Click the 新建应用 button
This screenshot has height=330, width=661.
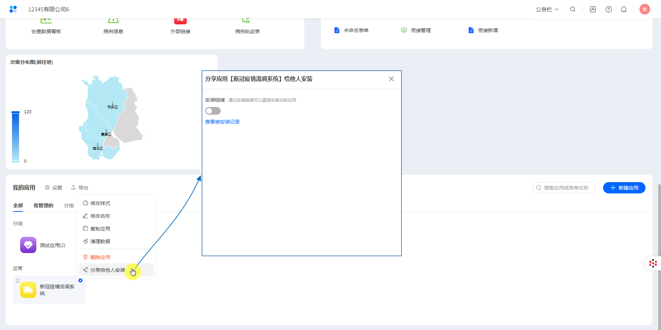[x=624, y=188]
